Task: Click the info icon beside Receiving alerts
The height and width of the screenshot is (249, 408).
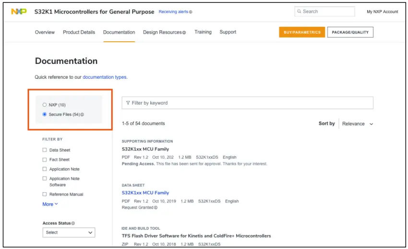Action: point(191,12)
